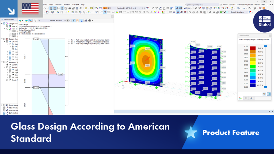The width and height of the screenshot is (274, 154).
Task: Select the Current radio button under Values on Surfaces
Action: click(7, 64)
